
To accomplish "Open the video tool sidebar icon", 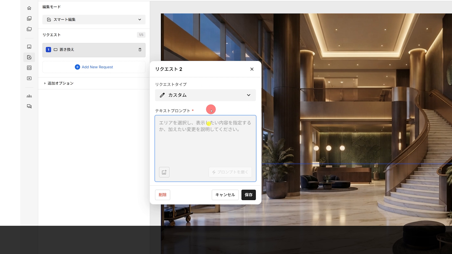I will [29, 78].
